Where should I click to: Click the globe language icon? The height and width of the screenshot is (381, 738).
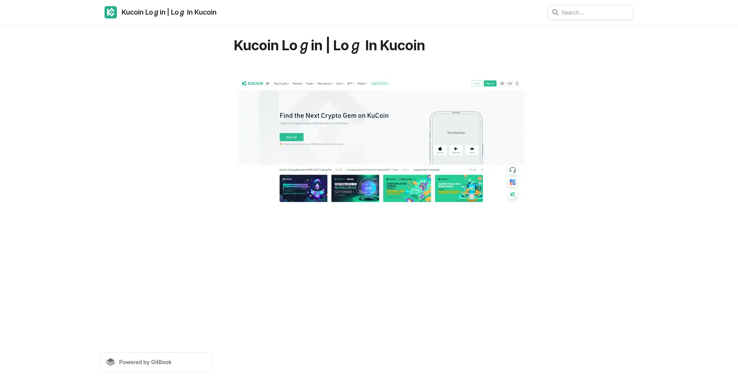[x=502, y=83]
